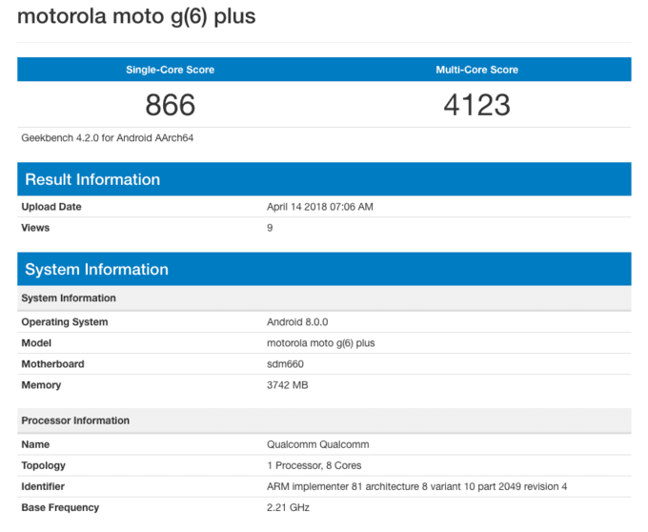648x532 pixels.
Task: Click the Android 8.0.0 value
Action: (x=297, y=322)
